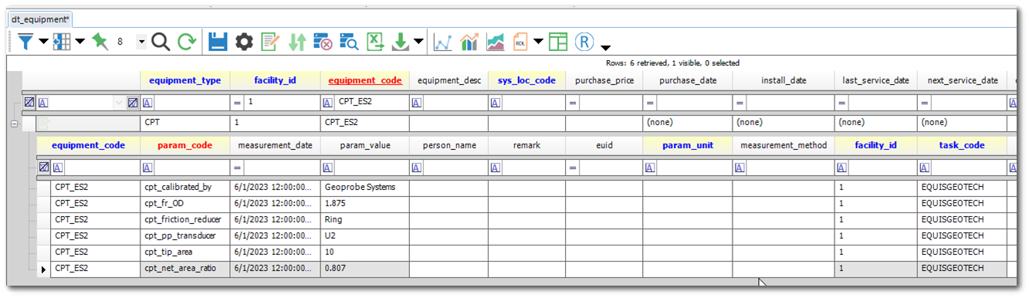Image resolution: width=1029 pixels, height=298 pixels.
Task: Sort by top facility_id column header
Action: tap(276, 80)
